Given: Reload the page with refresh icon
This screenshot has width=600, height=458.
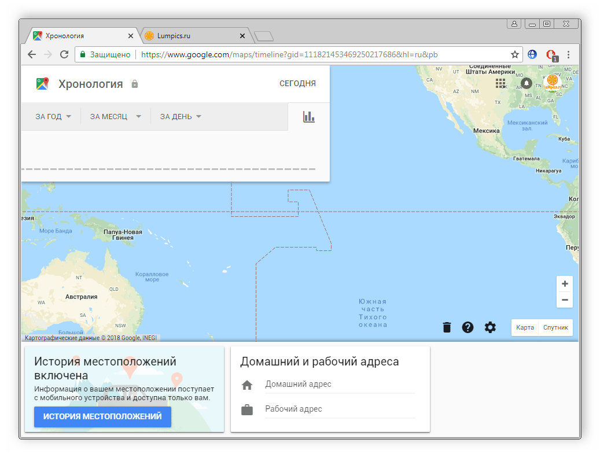Looking at the screenshot, I should pos(64,54).
